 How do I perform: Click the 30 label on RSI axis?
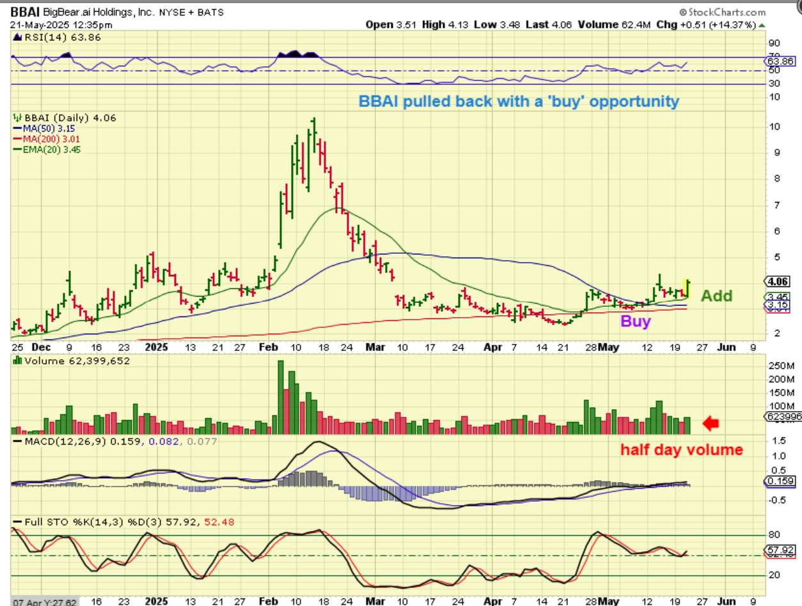(x=775, y=84)
